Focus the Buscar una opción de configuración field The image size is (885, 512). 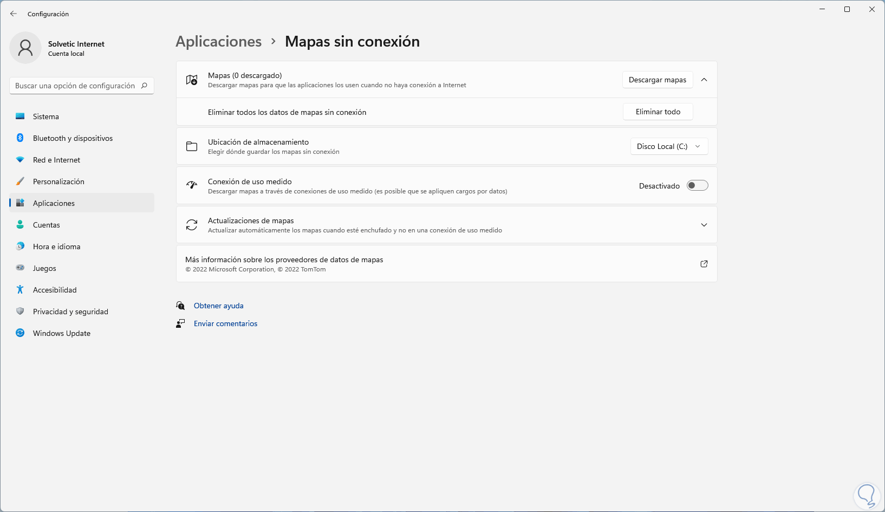point(76,86)
